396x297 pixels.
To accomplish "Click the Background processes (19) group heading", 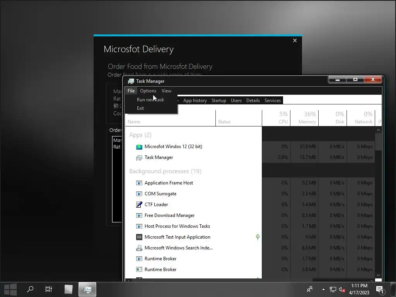I will coord(165,171).
